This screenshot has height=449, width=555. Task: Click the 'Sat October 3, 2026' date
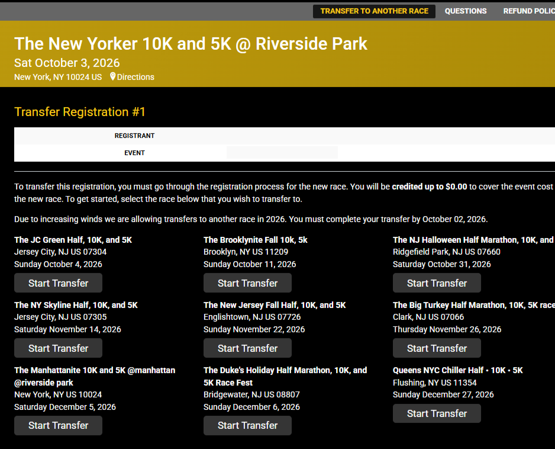[67, 63]
